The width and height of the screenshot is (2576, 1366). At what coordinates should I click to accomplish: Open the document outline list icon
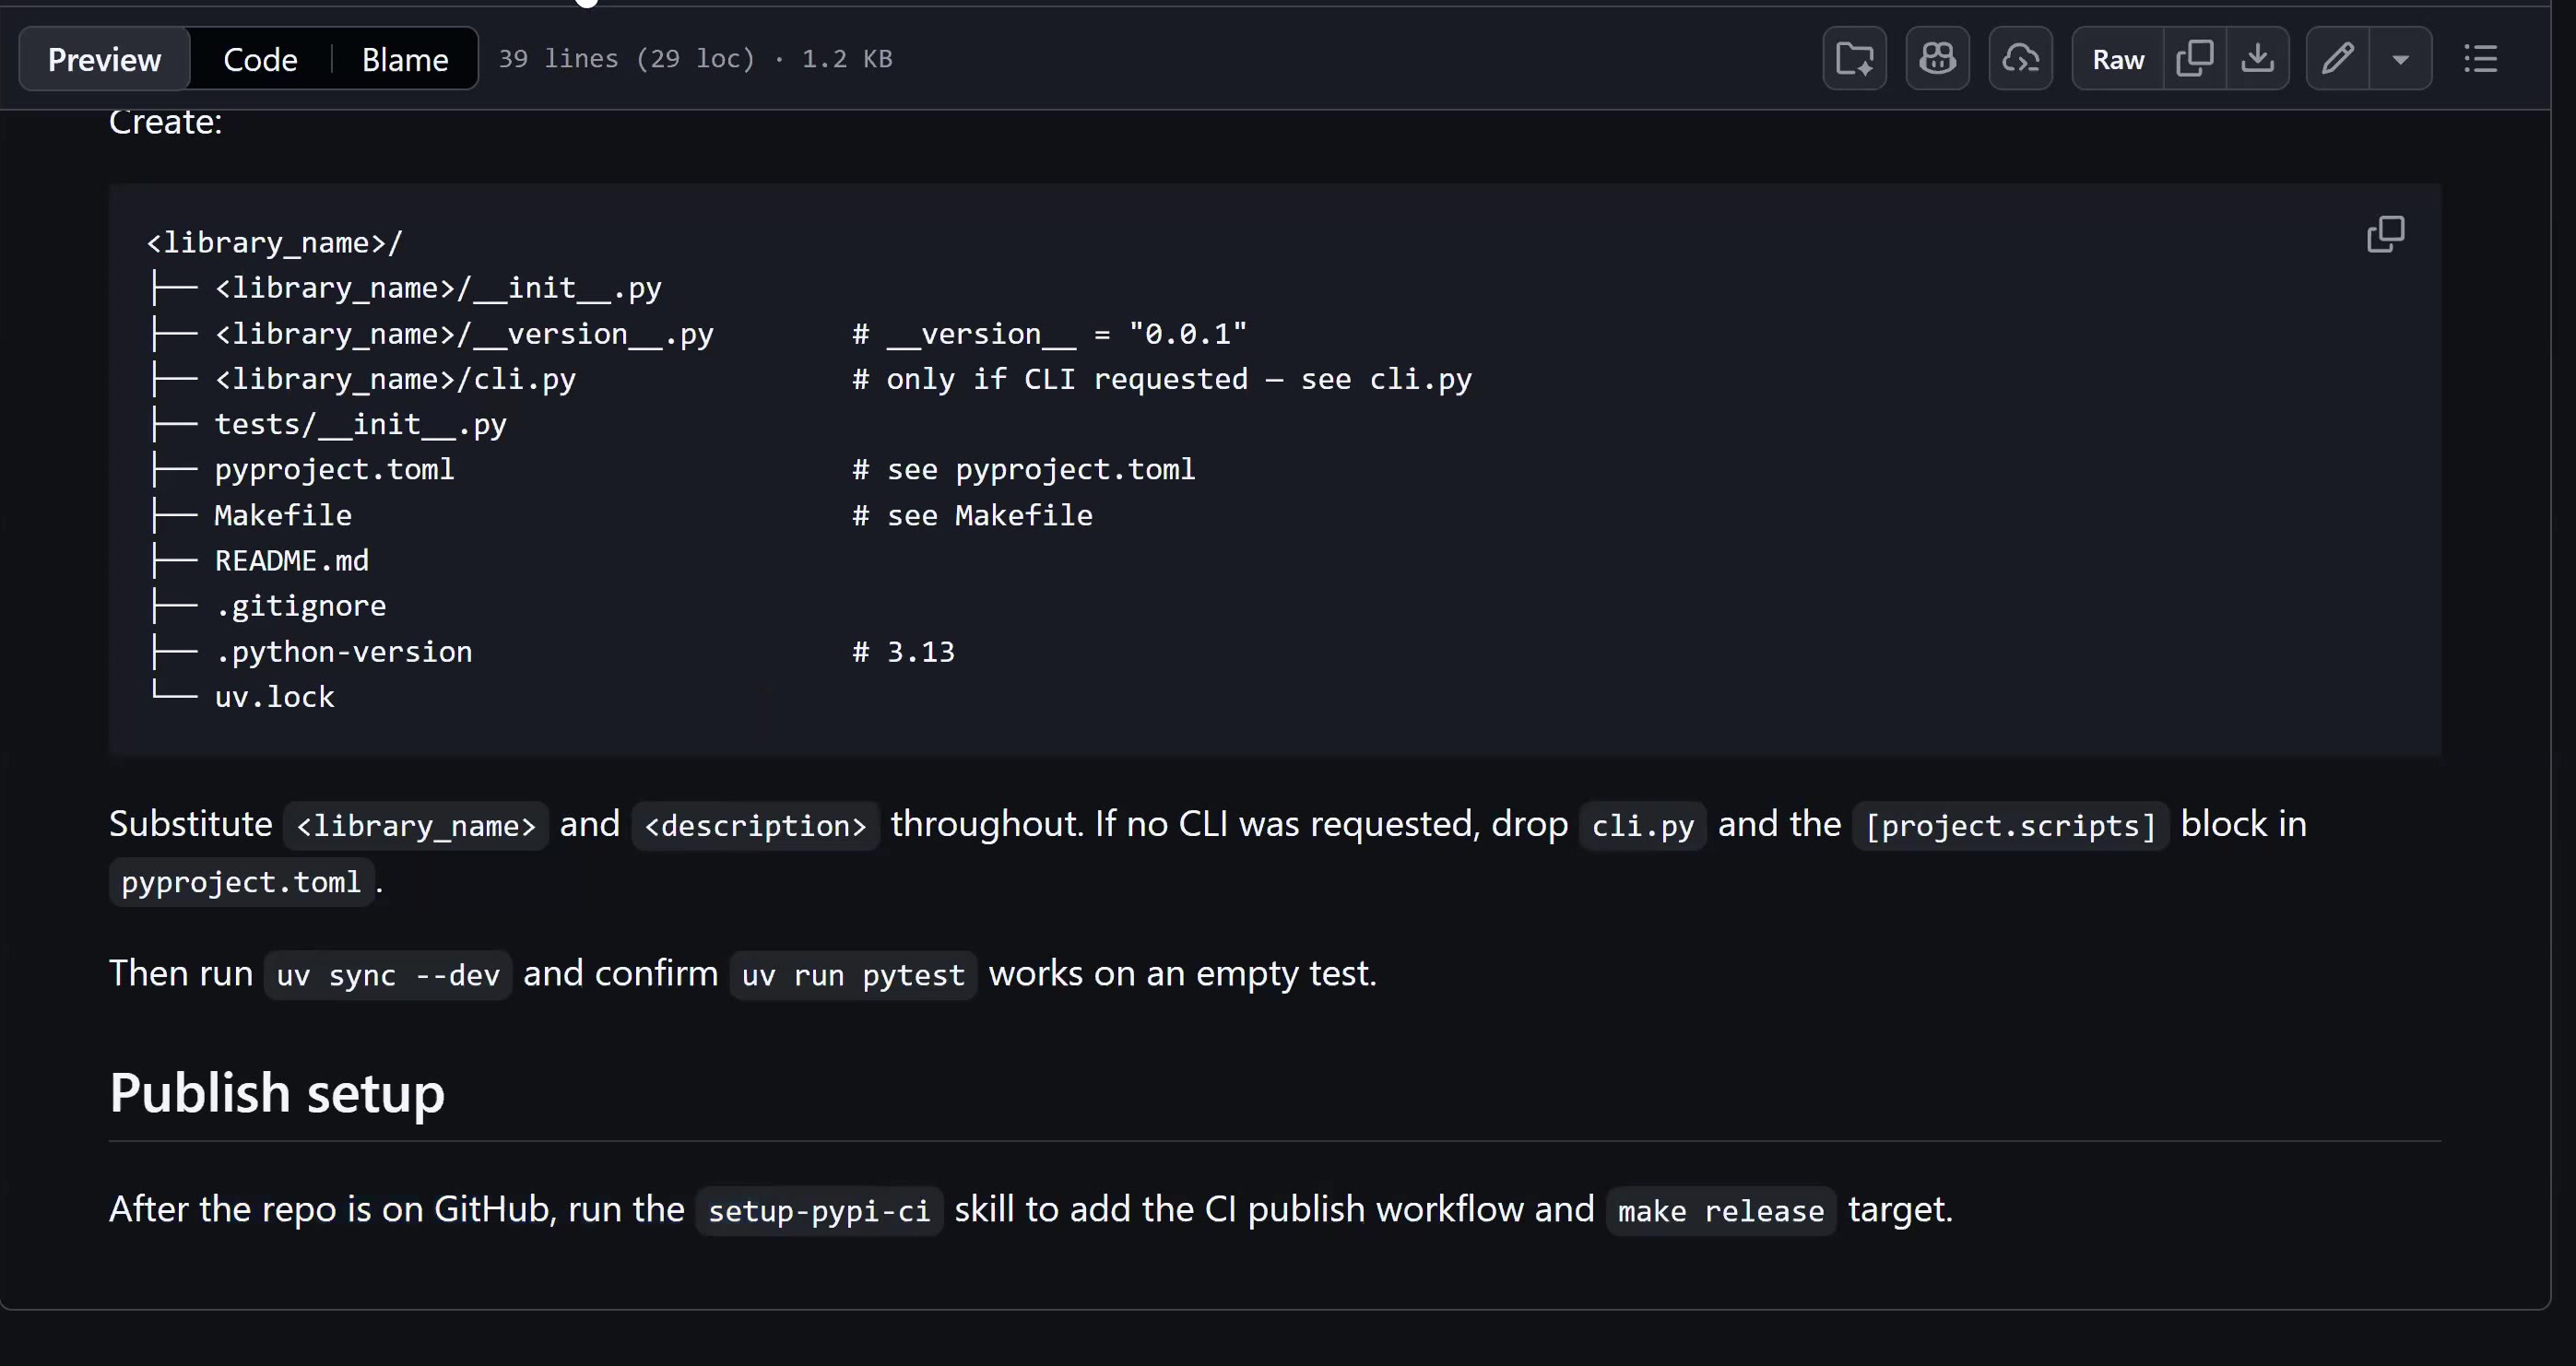point(2480,59)
